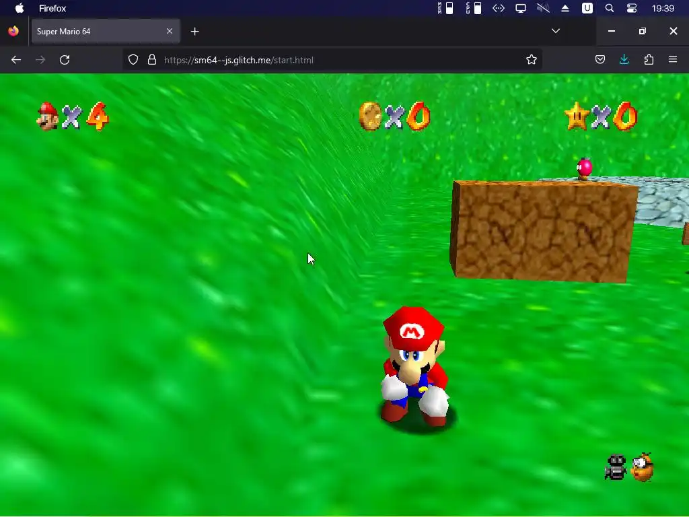Click the muted volume icon in menu bar

point(543,8)
